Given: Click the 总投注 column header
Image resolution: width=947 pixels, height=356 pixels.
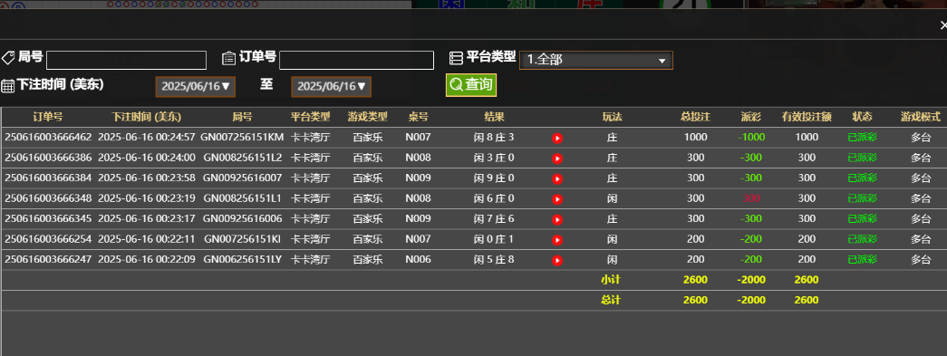Looking at the screenshot, I should tap(695, 117).
